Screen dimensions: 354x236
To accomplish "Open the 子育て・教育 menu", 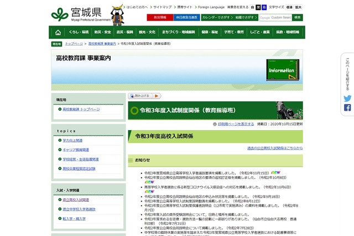I will pyautogui.click(x=234, y=32).
